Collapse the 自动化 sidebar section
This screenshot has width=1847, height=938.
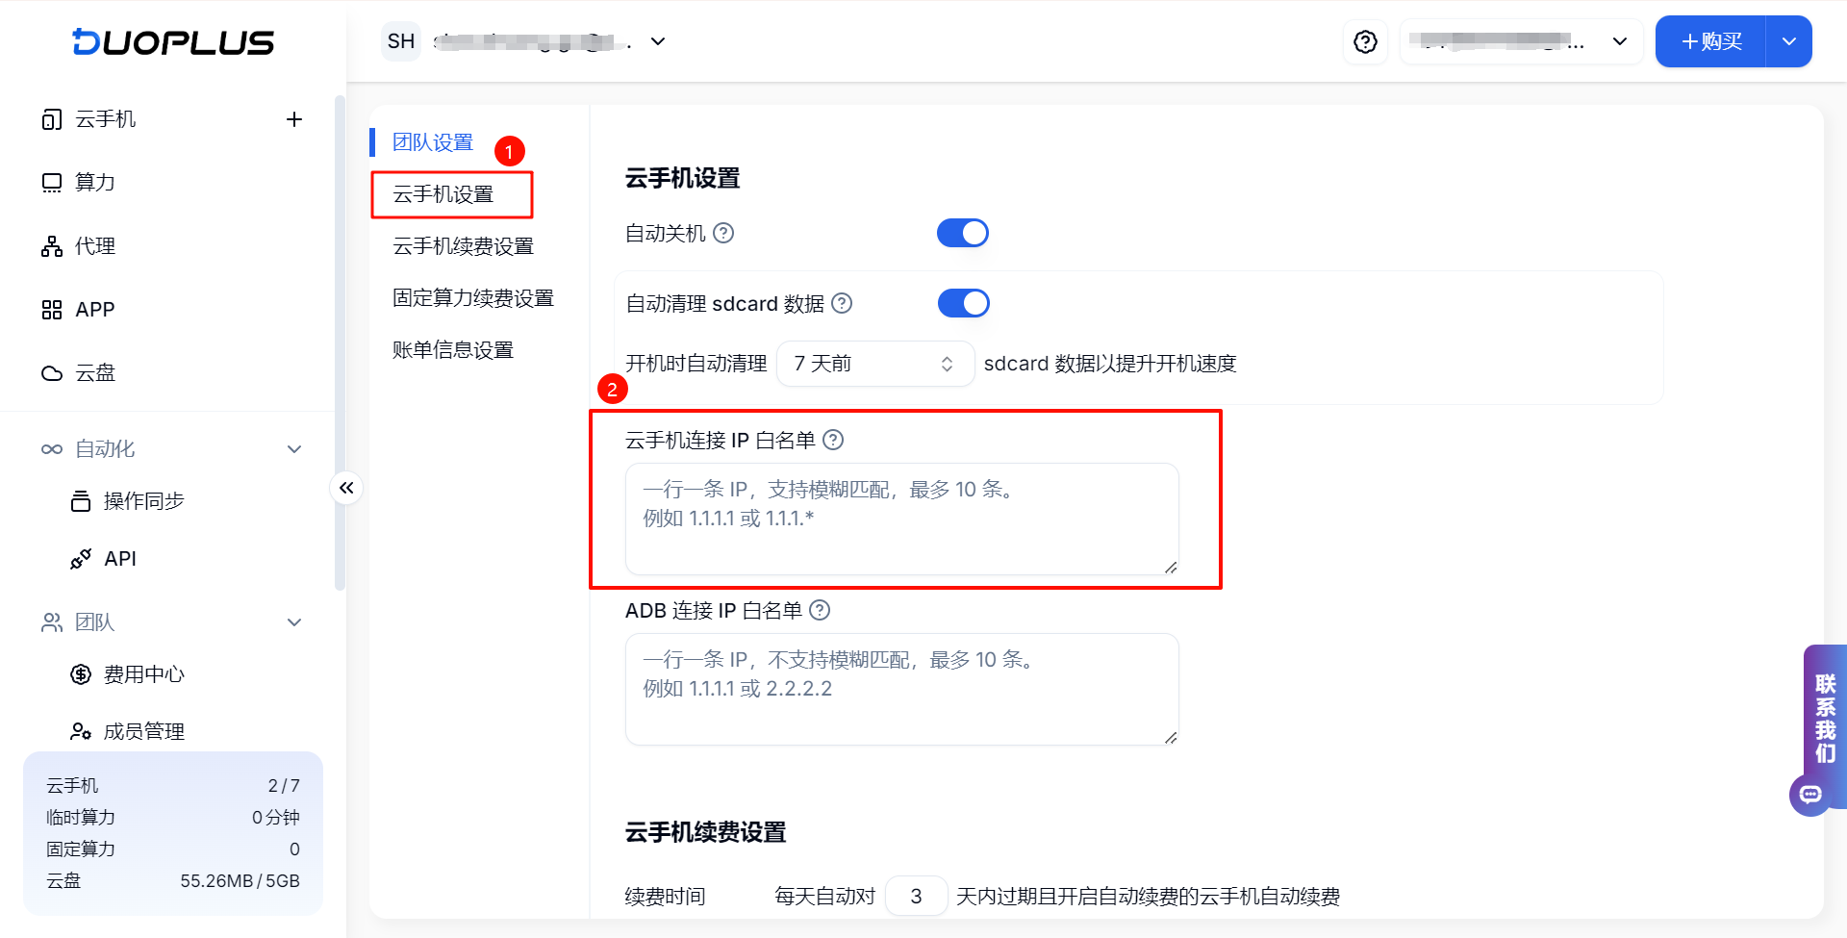(294, 449)
